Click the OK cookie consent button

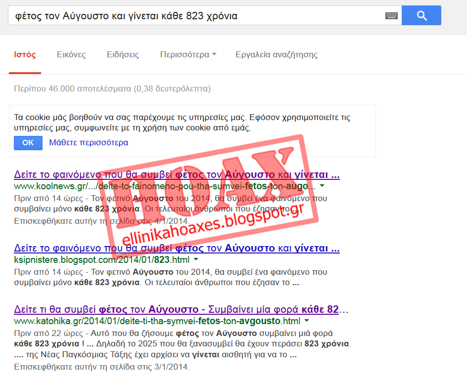pos(28,143)
